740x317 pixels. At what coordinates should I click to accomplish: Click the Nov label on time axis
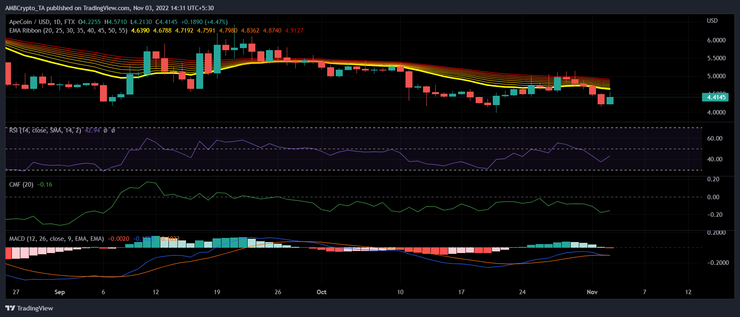pos(592,292)
